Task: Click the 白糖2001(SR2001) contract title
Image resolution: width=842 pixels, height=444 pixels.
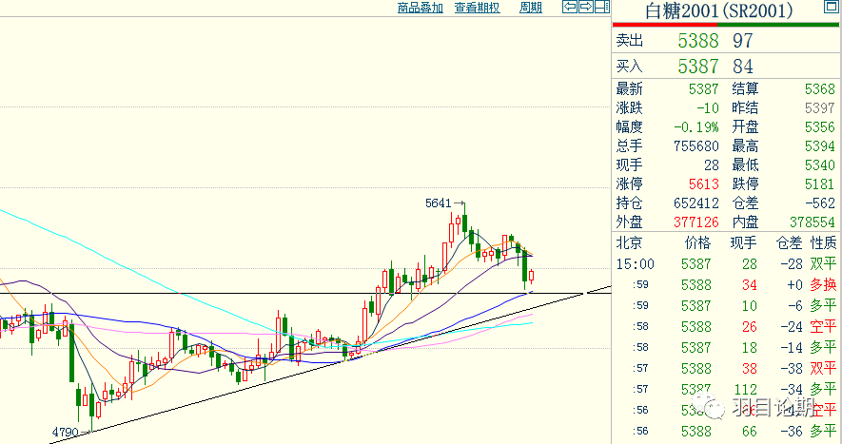Action: [712, 11]
